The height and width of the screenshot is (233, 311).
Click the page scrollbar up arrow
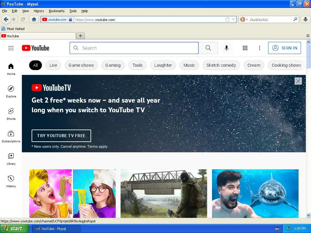[x=308, y=42]
